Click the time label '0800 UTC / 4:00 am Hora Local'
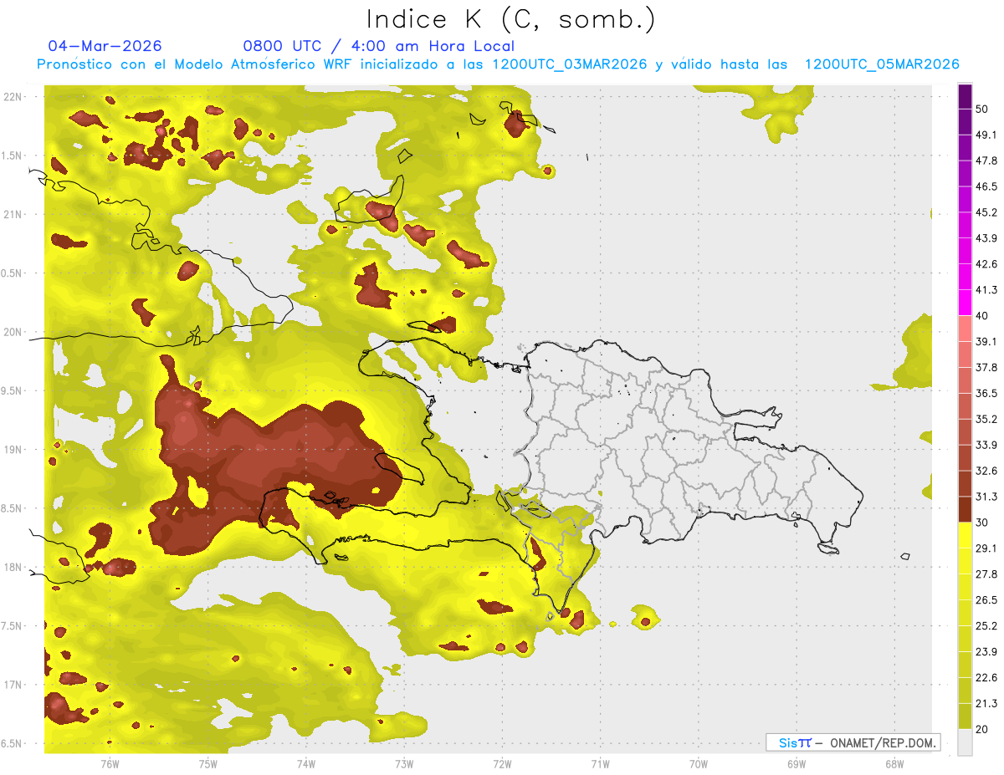This screenshot has height=775, width=1004. [379, 46]
